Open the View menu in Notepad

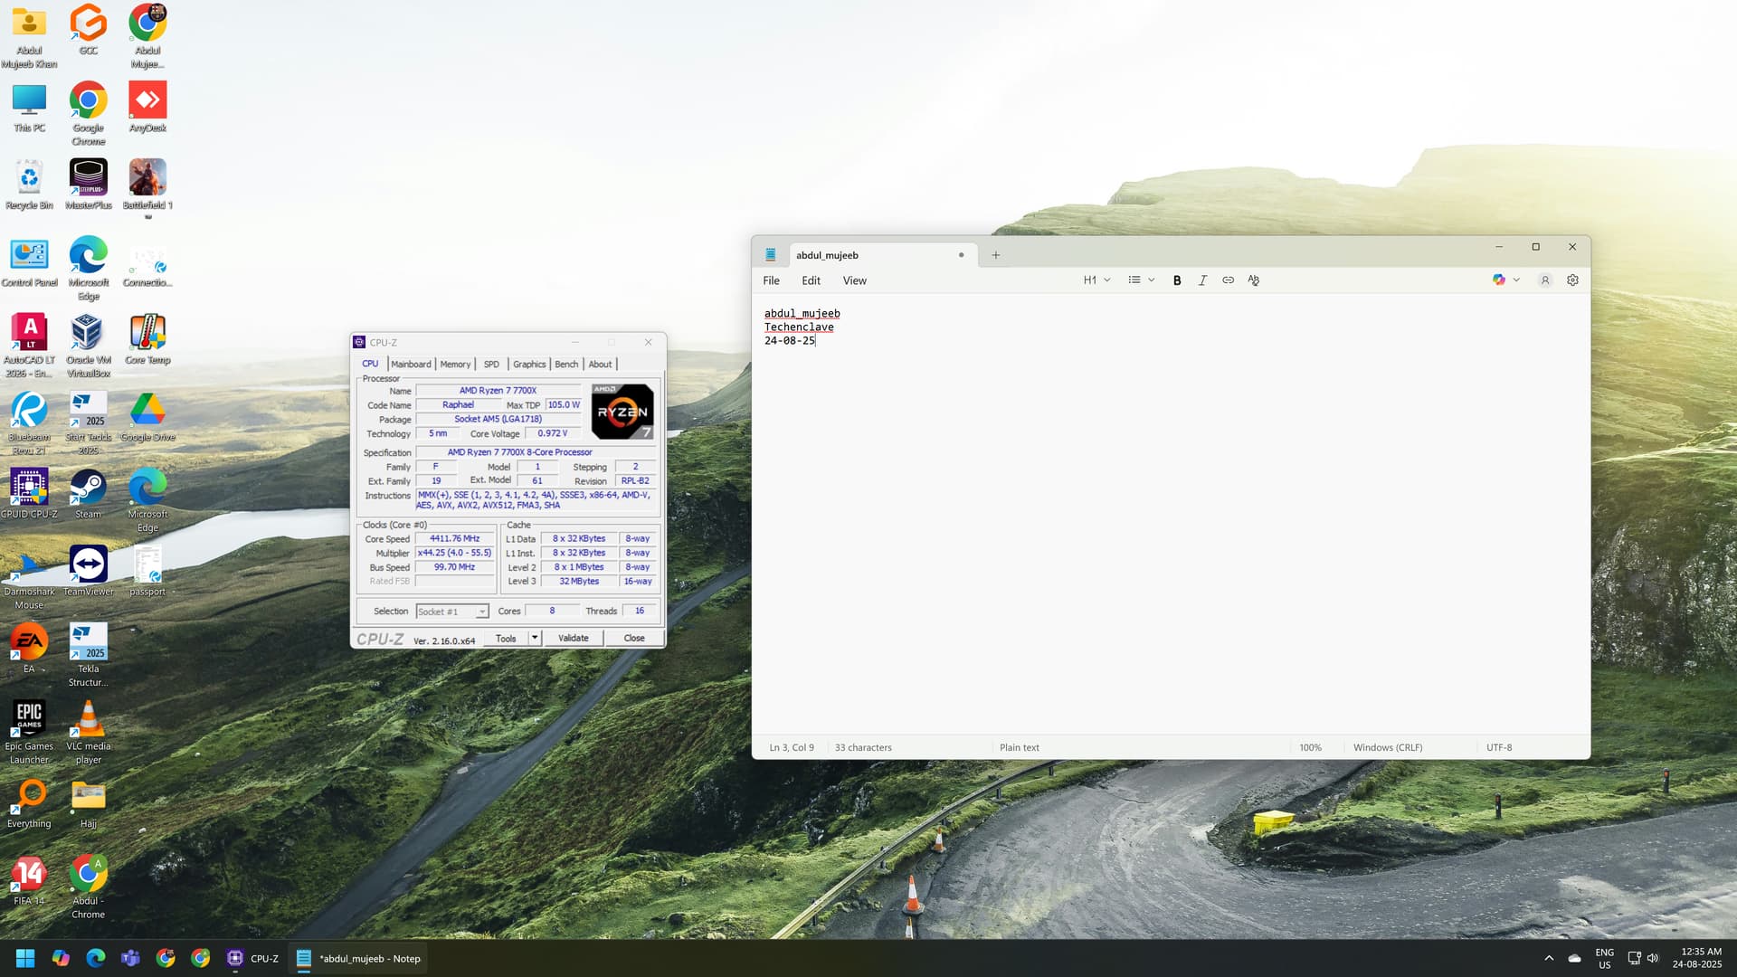click(854, 280)
